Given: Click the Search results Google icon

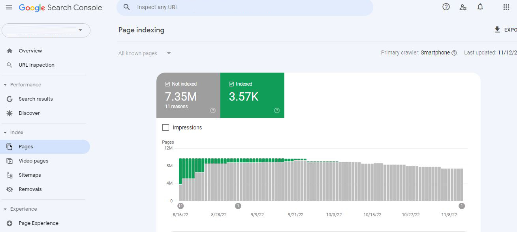Looking at the screenshot, I should 10,99.
